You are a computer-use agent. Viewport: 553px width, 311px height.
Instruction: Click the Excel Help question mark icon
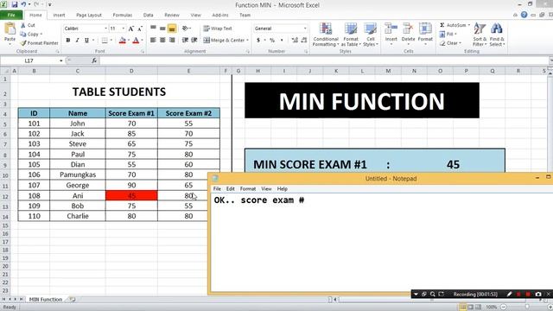(524, 15)
